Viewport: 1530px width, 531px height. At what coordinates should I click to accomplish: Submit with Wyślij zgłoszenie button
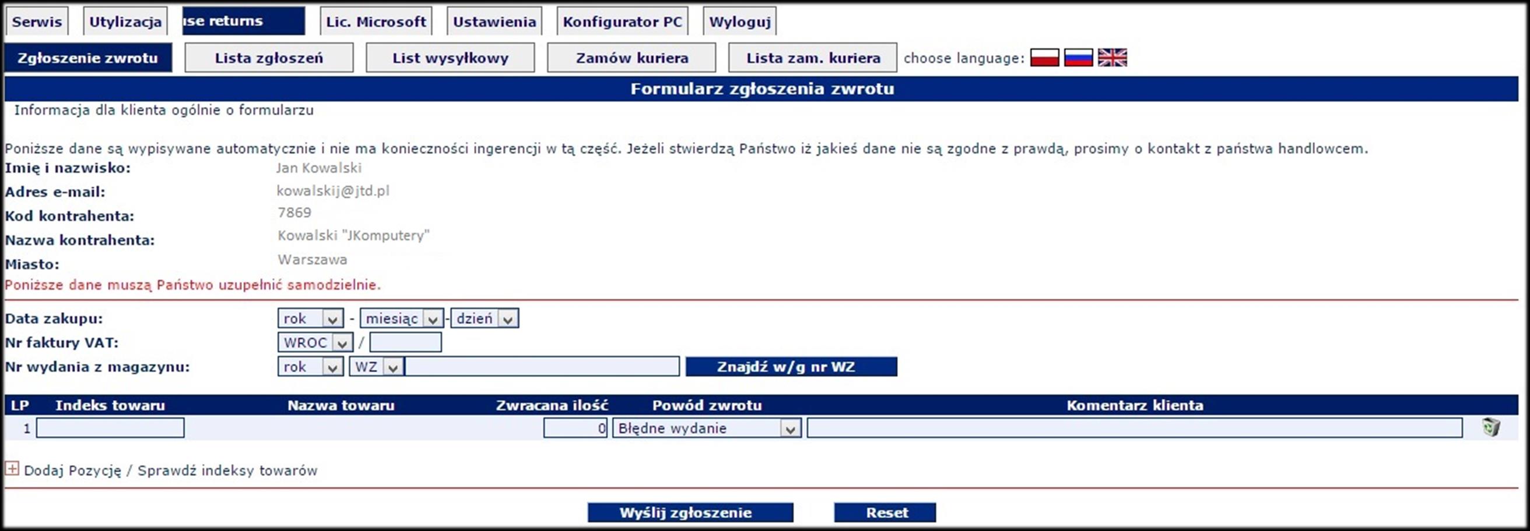(x=690, y=512)
